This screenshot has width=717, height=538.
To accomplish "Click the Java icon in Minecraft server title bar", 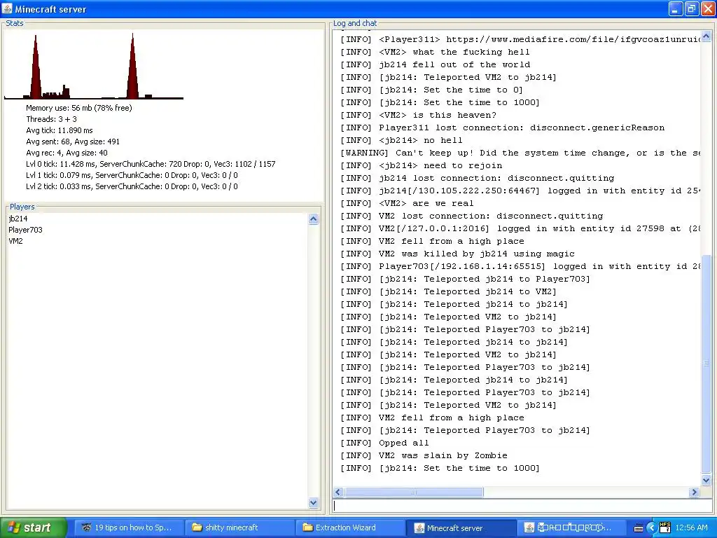I will click(x=7, y=8).
